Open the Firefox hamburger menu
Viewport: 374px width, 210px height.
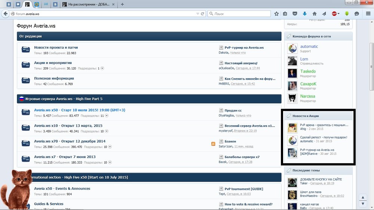tap(368, 14)
